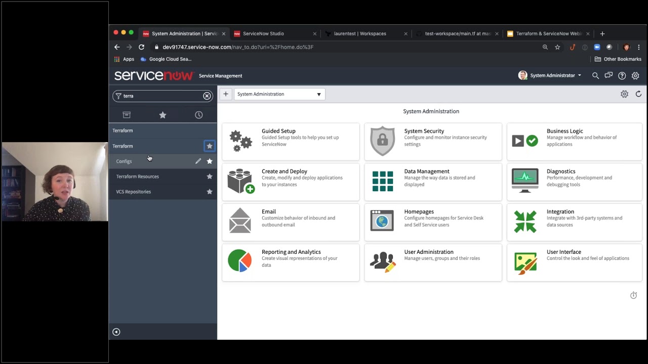Open Homepages globe window icon

pyautogui.click(x=382, y=221)
